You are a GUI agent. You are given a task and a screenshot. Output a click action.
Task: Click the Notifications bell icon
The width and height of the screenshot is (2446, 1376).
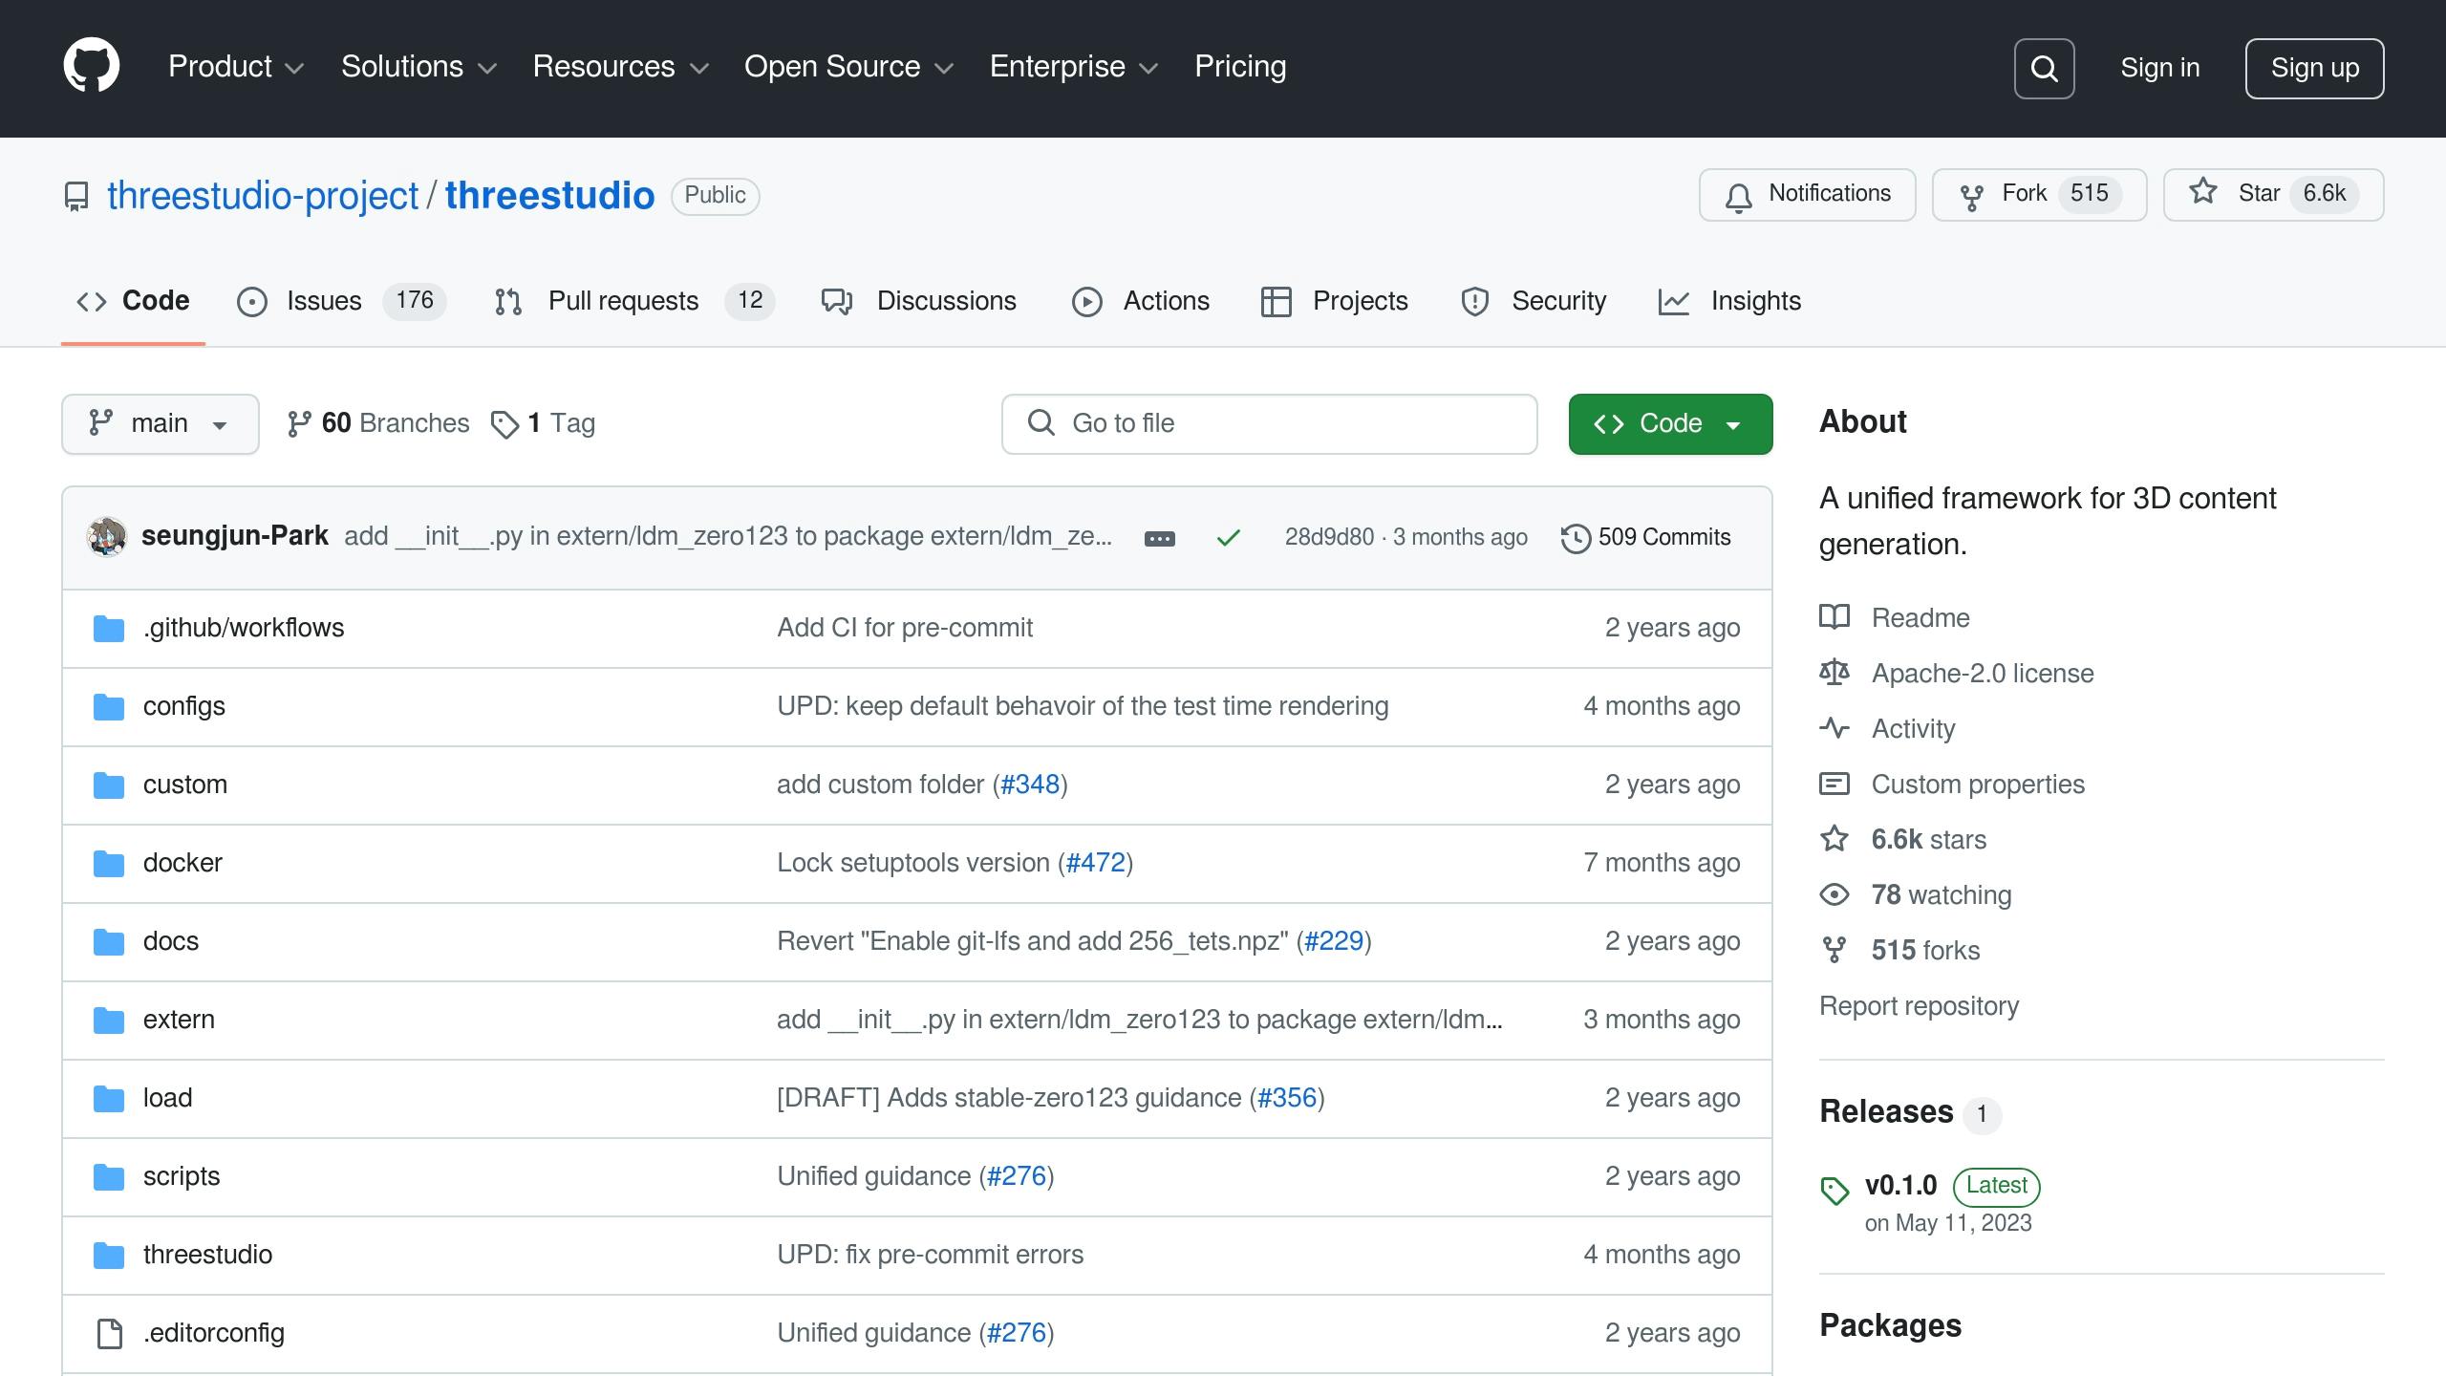pyautogui.click(x=1738, y=197)
